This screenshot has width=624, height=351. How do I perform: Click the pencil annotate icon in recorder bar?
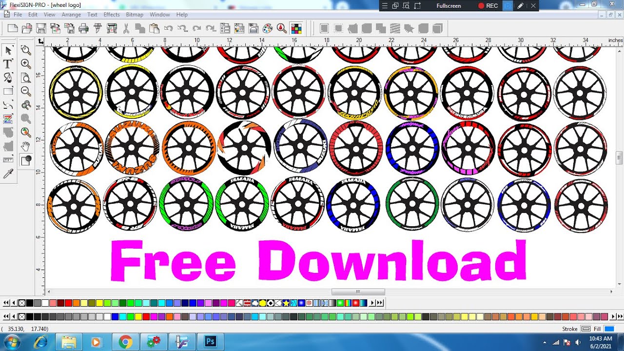coord(521,6)
